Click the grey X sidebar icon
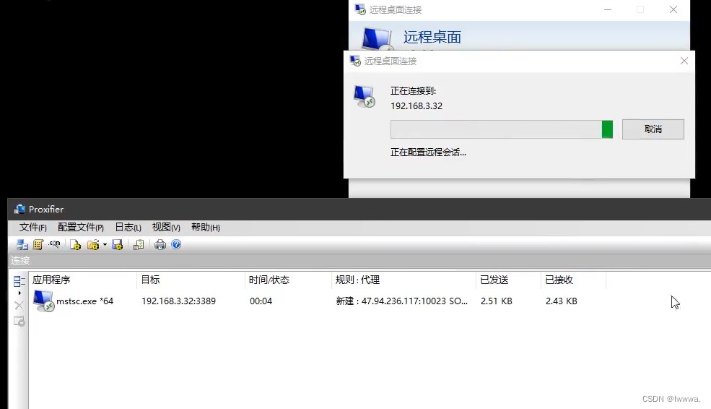711x409 pixels. click(x=19, y=306)
